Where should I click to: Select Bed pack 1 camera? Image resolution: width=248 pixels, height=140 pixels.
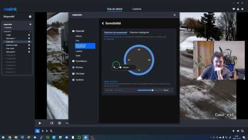pyautogui.click(x=10, y=38)
